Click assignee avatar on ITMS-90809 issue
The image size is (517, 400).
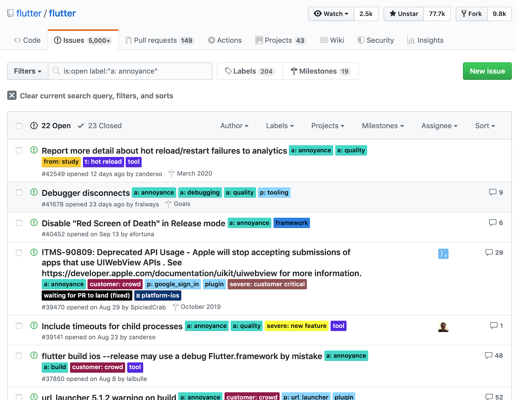[443, 254]
